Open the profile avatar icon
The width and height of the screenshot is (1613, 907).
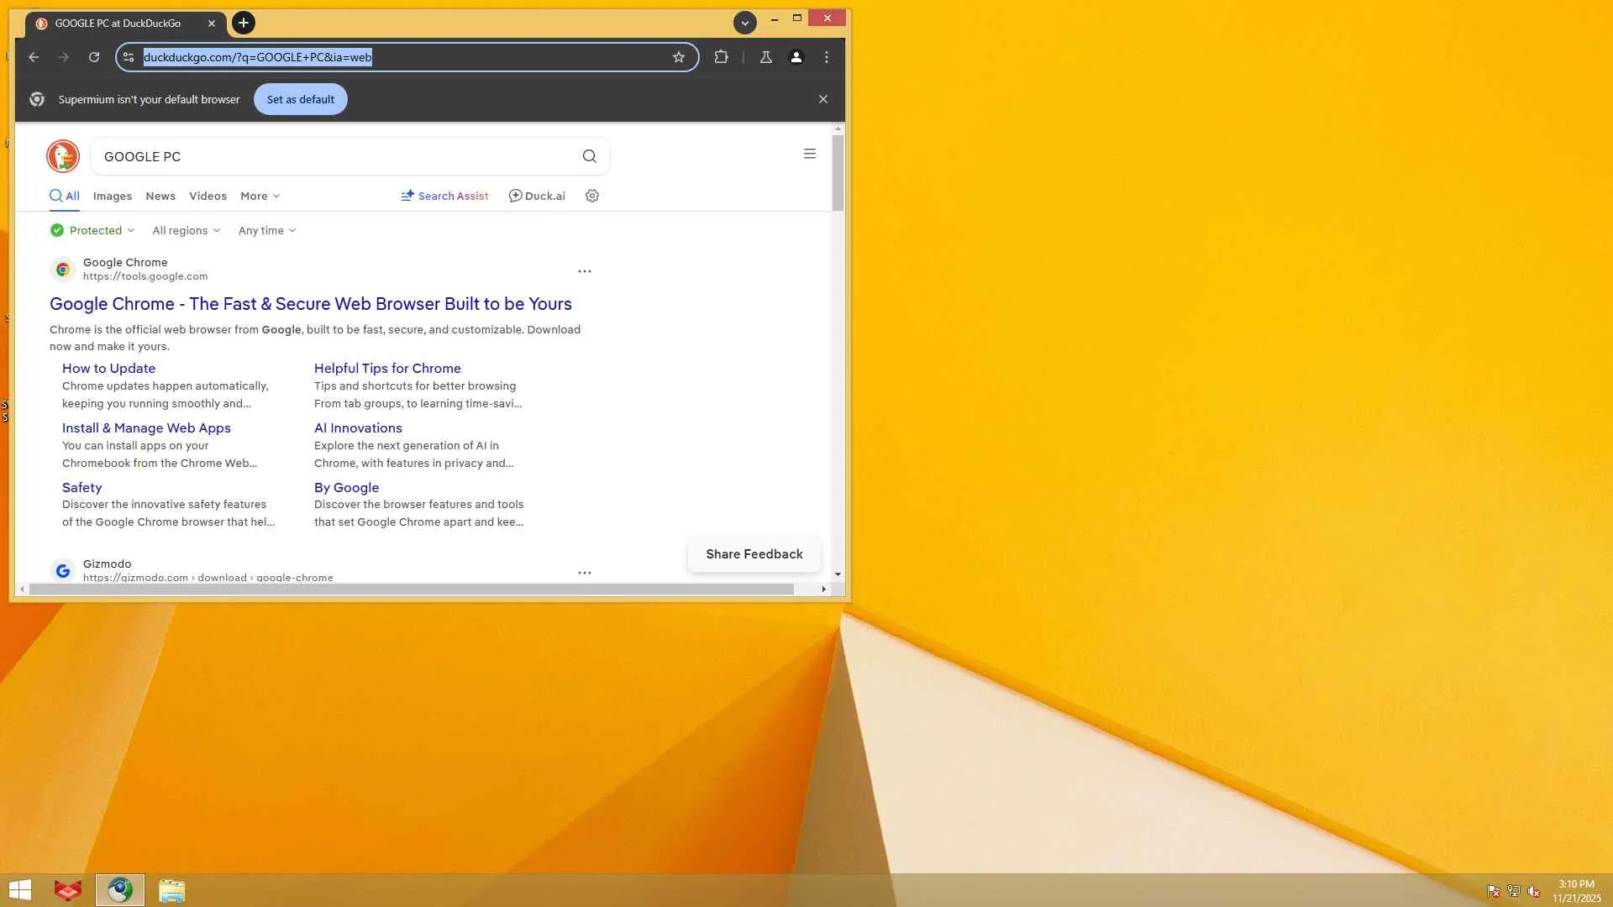tap(796, 57)
